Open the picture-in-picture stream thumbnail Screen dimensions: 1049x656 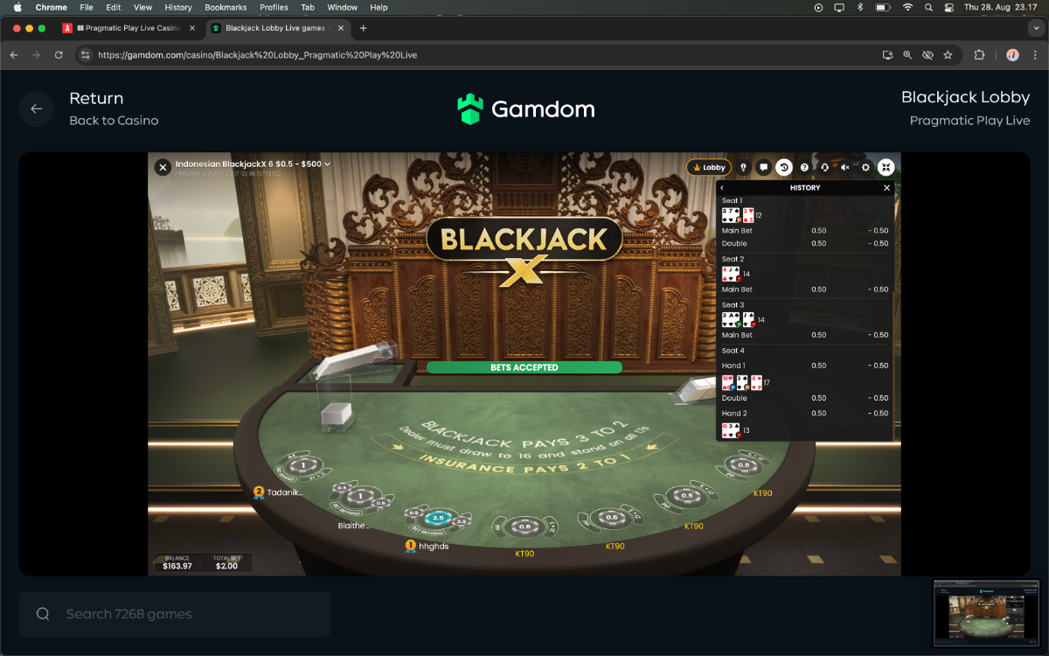(x=986, y=612)
